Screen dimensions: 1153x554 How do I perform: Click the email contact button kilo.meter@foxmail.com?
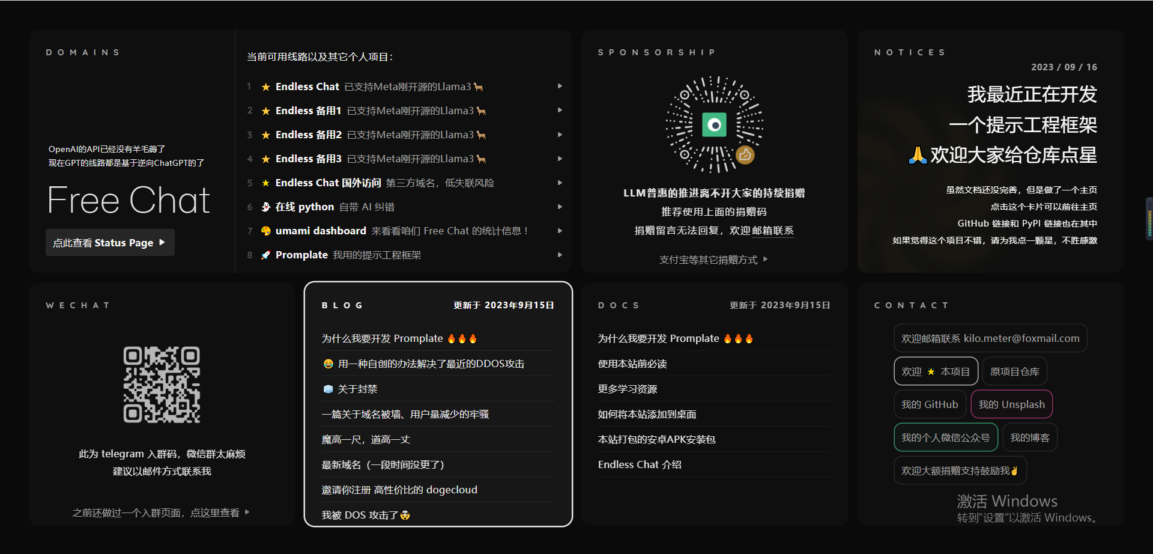(x=990, y=338)
